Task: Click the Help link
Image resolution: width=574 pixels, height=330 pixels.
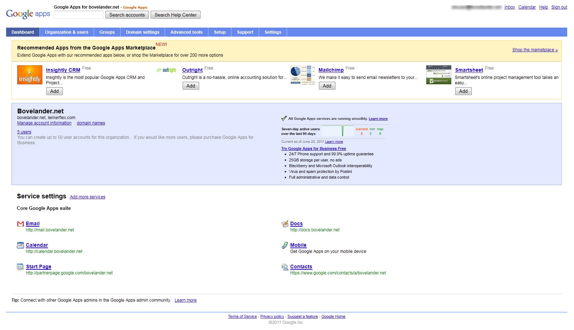Action: click(x=544, y=7)
